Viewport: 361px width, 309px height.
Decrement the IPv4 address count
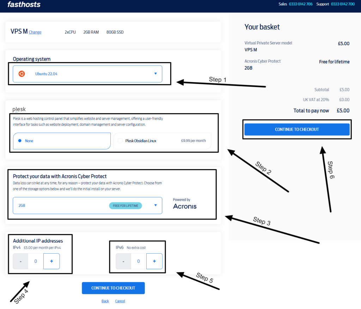20,261
